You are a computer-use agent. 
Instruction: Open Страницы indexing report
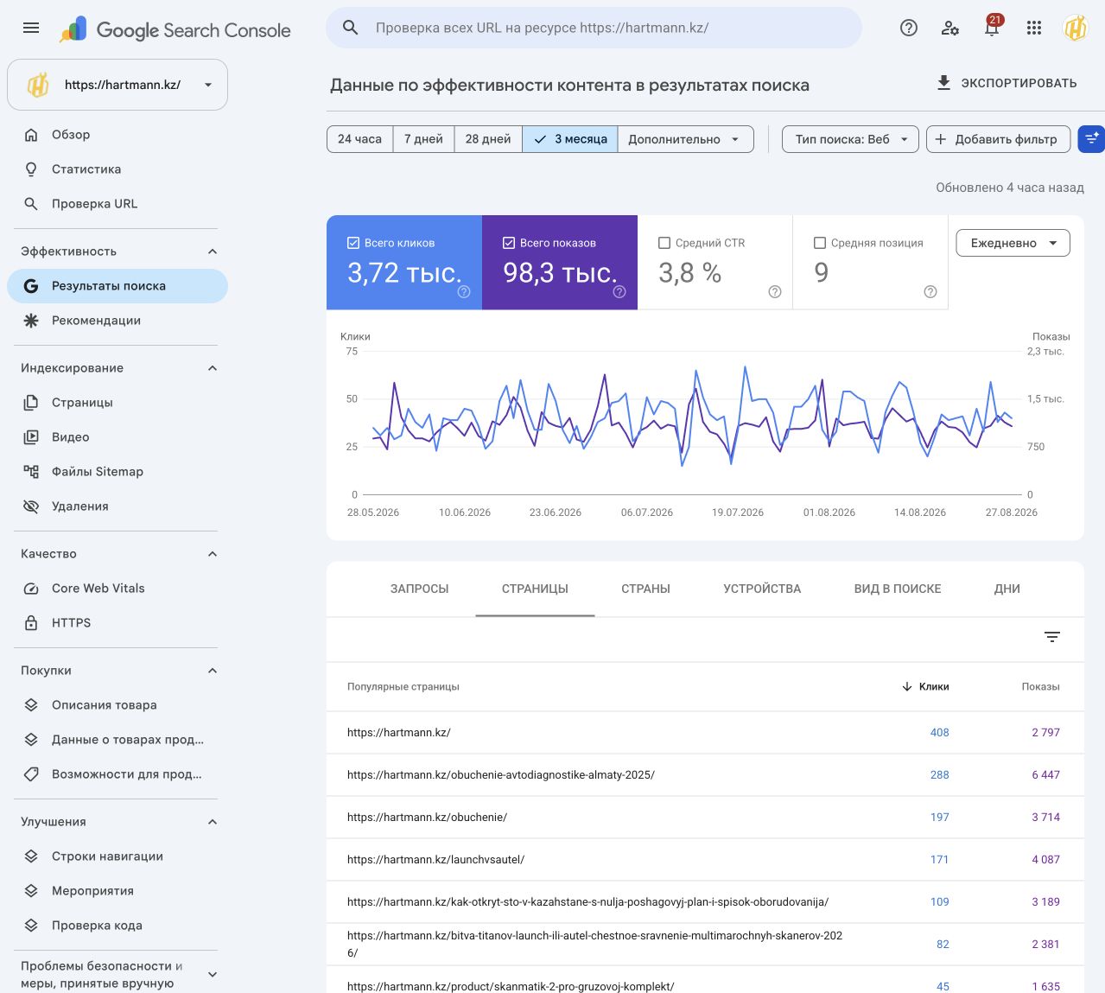(117, 403)
